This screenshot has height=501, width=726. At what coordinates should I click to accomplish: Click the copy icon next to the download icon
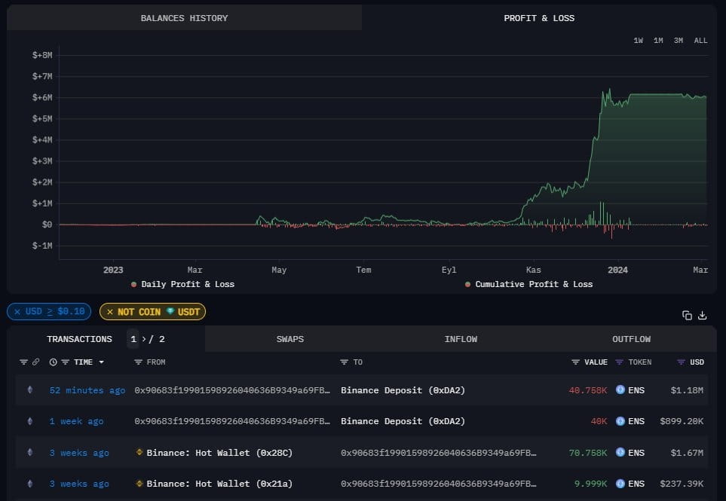tap(687, 315)
